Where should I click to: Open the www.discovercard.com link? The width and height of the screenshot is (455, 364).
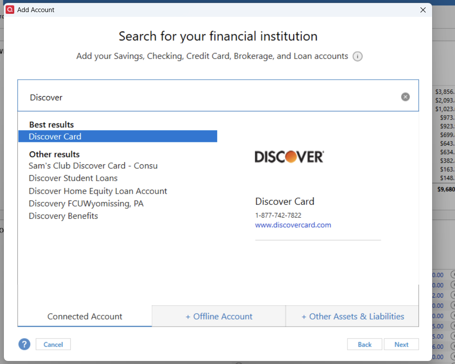click(293, 225)
